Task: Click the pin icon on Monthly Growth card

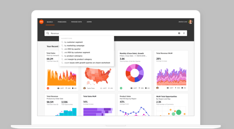Action: click(x=139, y=88)
